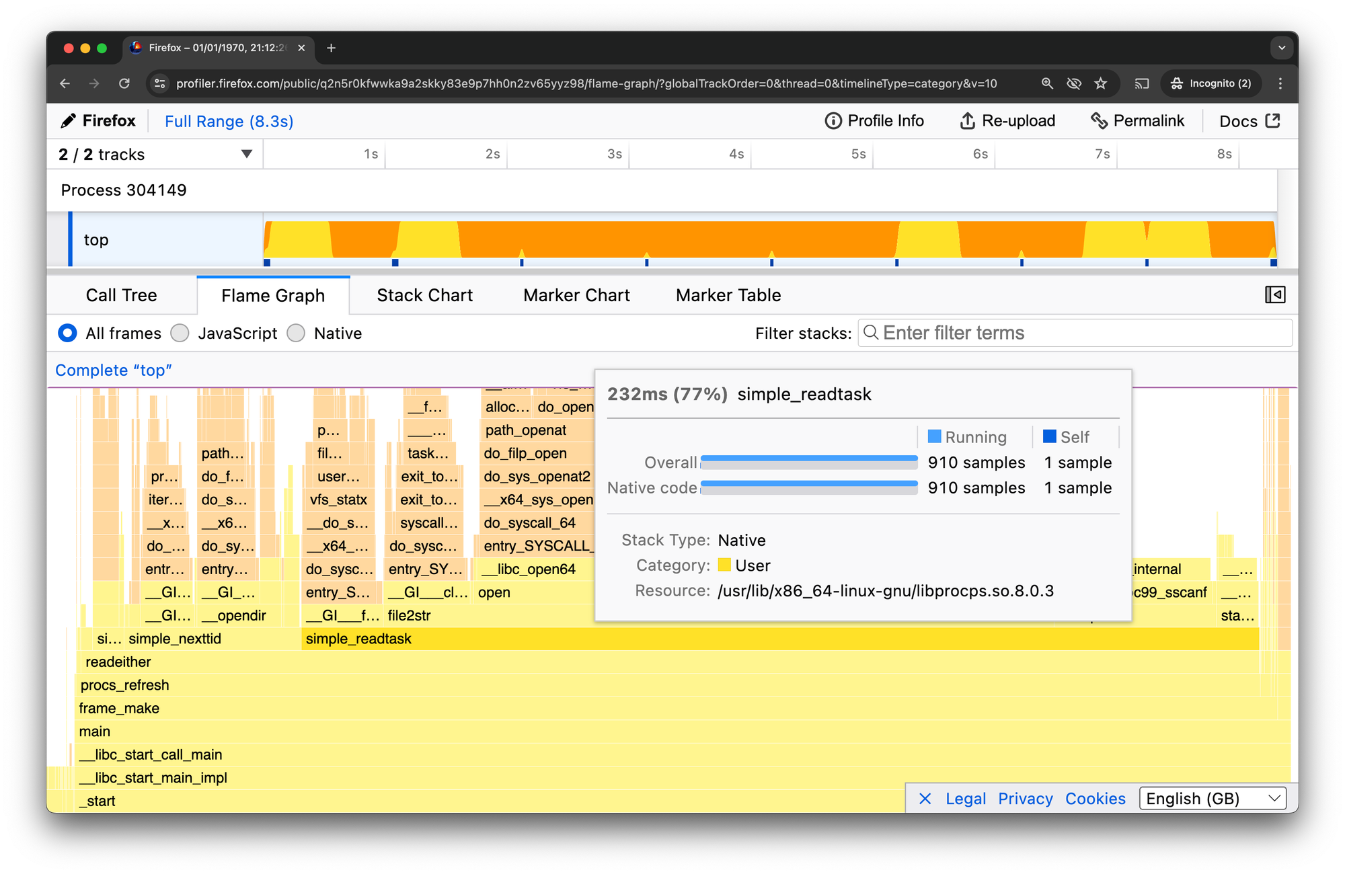
Task: Select the Native frames filter
Action: 296,333
